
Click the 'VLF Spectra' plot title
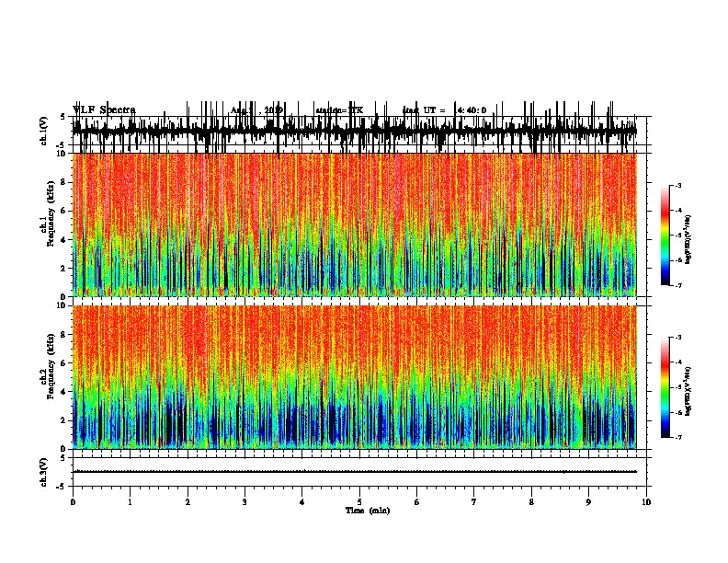104,110
